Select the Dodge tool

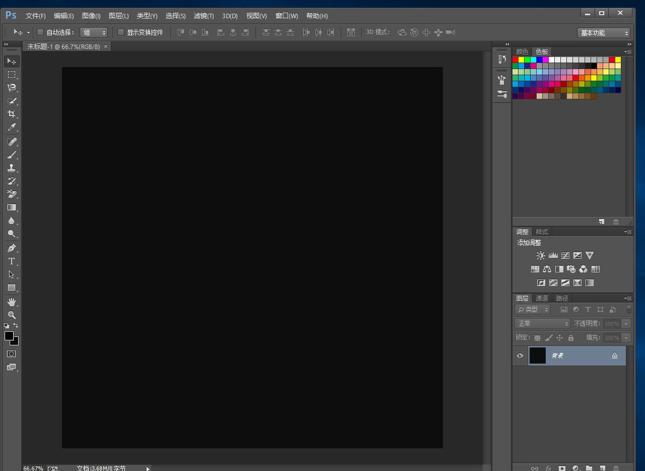click(12, 233)
